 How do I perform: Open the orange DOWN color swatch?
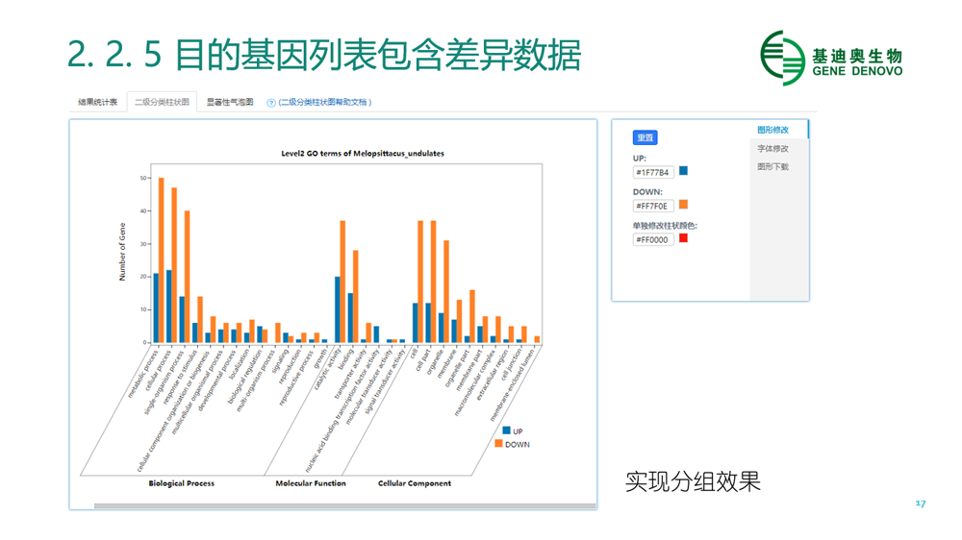(x=683, y=205)
